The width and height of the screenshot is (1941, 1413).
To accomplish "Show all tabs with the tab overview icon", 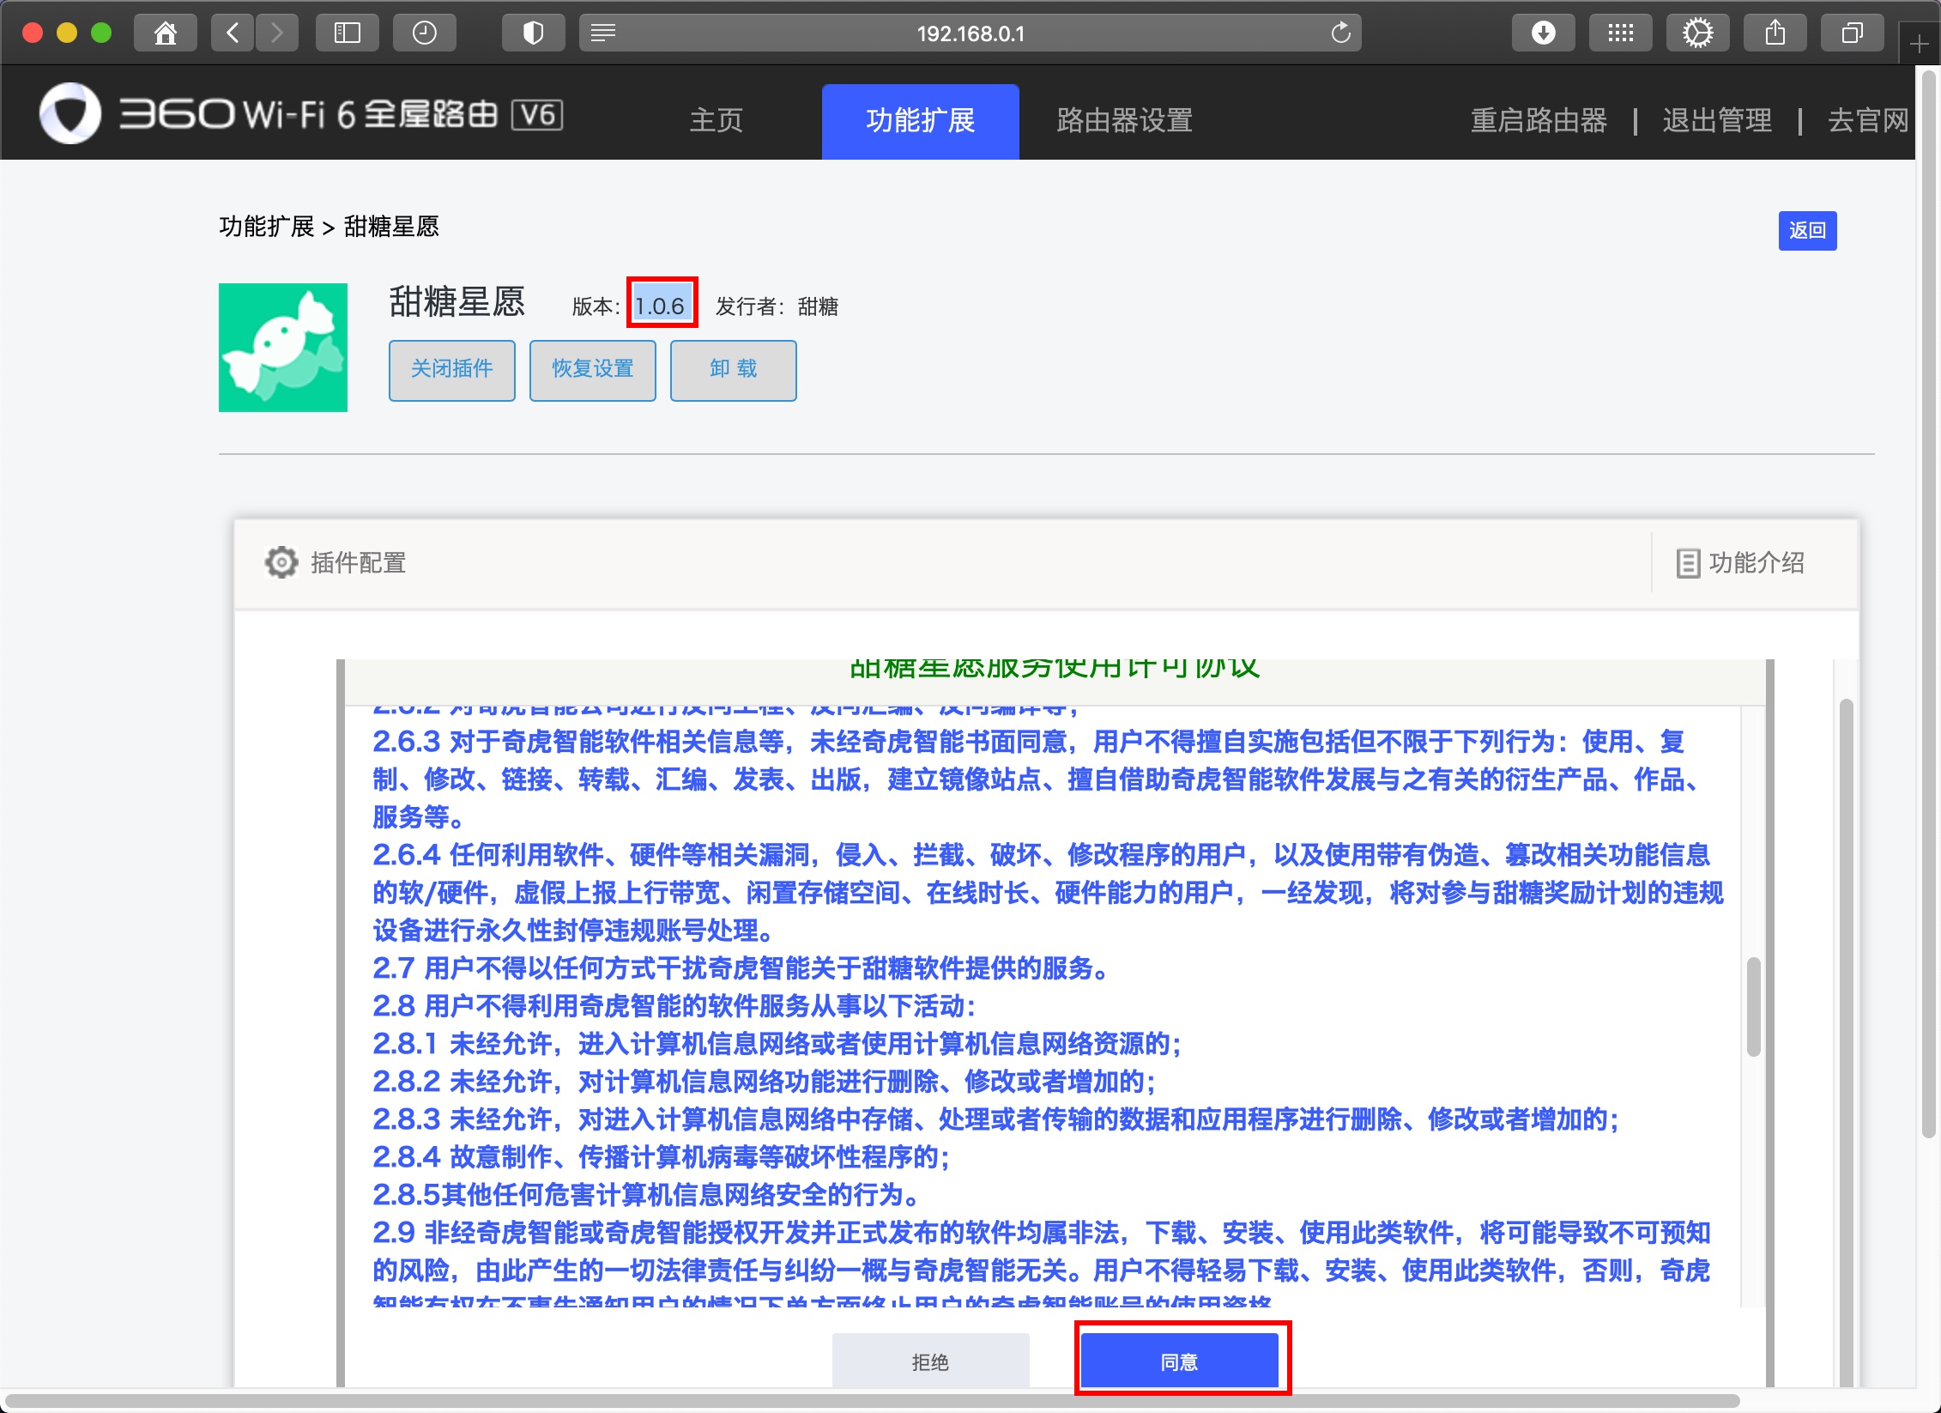I will click(1851, 33).
